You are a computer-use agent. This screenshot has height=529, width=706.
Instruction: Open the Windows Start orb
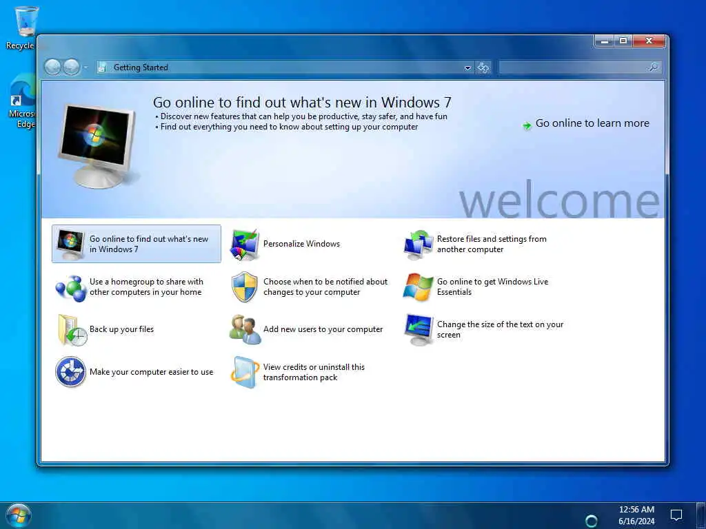click(19, 515)
